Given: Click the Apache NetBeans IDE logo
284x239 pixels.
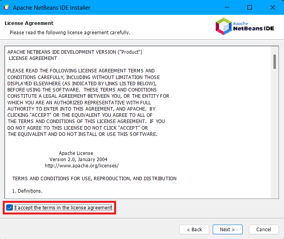Looking at the screenshot, I should (x=245, y=26).
